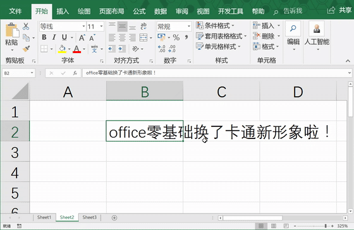Switch to Sheet1 tab

tap(44, 217)
